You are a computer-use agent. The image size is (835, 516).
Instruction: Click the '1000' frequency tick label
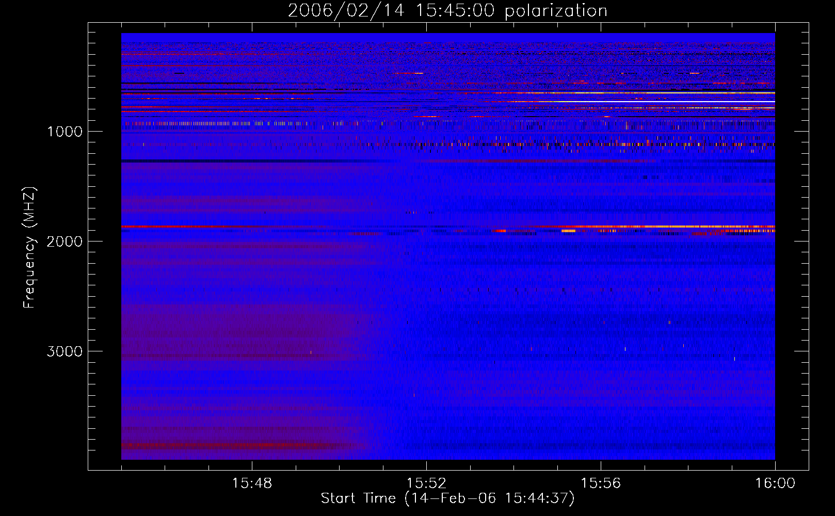point(65,132)
